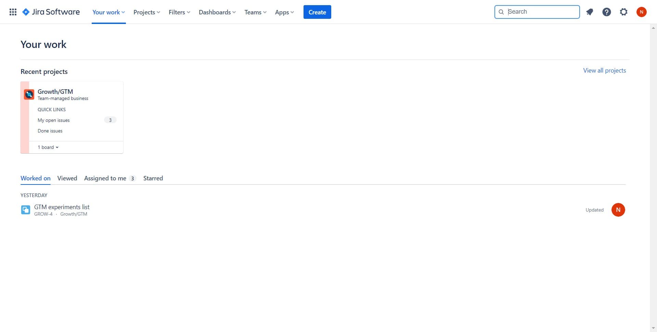Screen dimensions: 657x332
Task: Click the Create button
Action: [x=317, y=12]
